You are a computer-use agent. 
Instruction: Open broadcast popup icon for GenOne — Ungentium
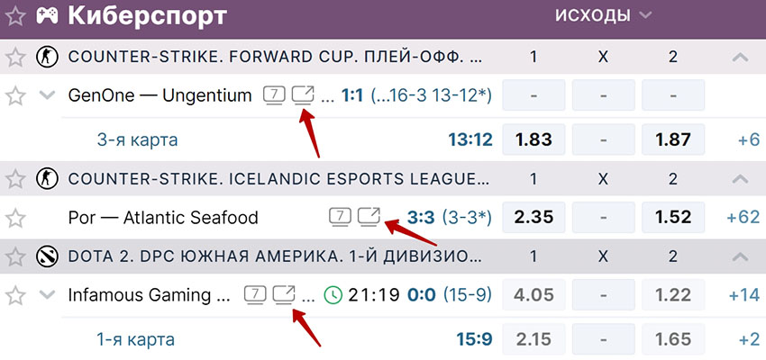(304, 94)
